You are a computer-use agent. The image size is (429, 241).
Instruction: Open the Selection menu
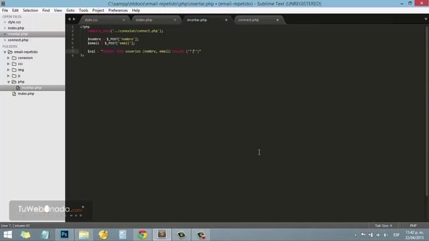pyautogui.click(x=30, y=11)
